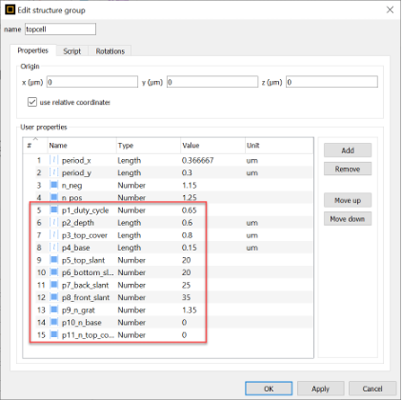This screenshot has width=402, height=400.
Task: Click the length icon beside p3_top_cover
Action: pyautogui.click(x=54, y=235)
